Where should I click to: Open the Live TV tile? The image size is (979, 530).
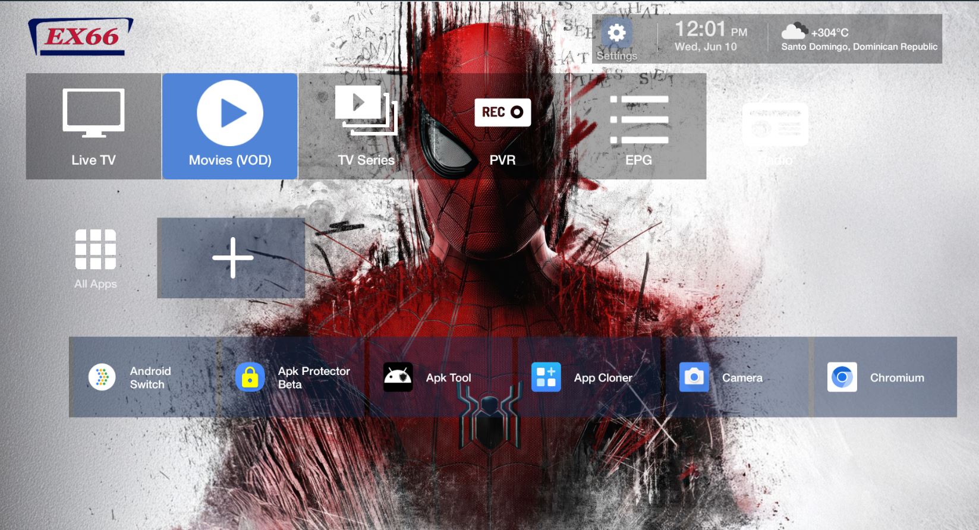point(93,126)
